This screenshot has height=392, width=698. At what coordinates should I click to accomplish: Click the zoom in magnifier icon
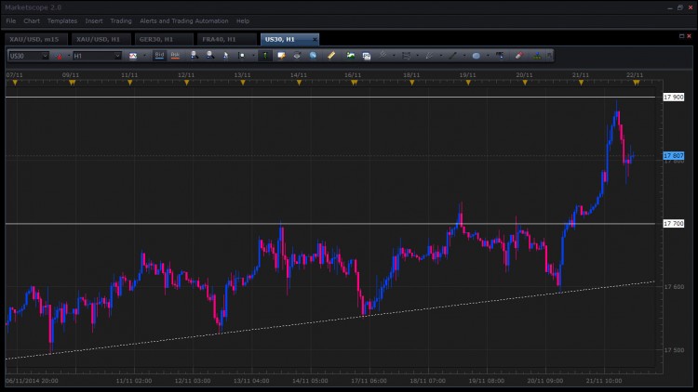click(195, 55)
